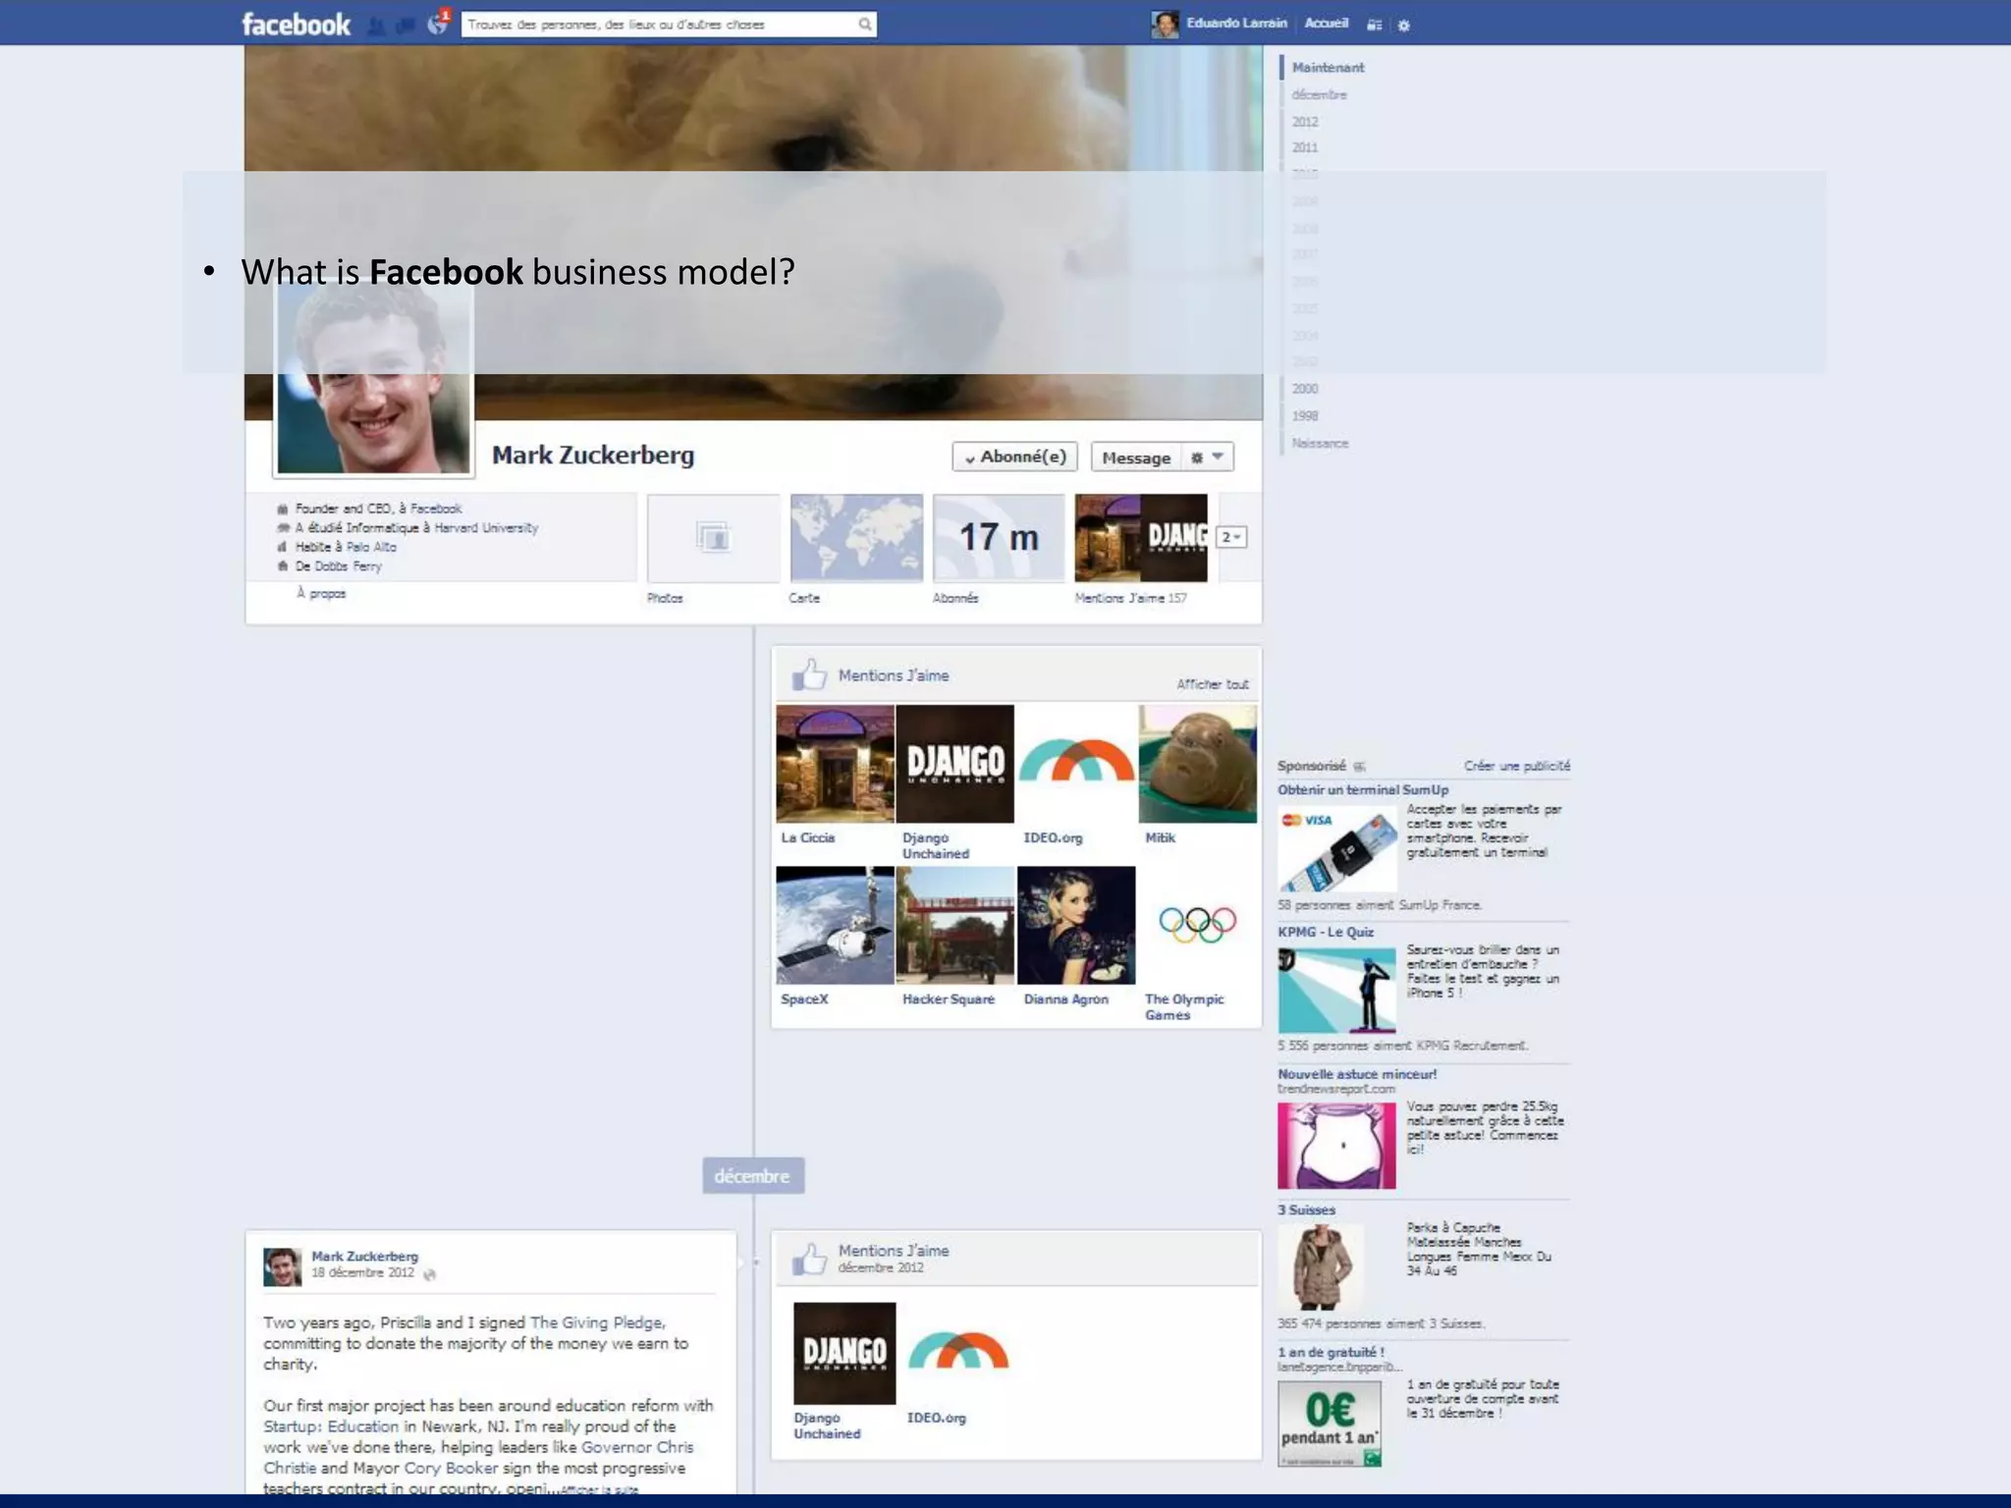Open Mark Zuckerberg profile picture
This screenshot has height=1508, width=2011.
(373, 379)
